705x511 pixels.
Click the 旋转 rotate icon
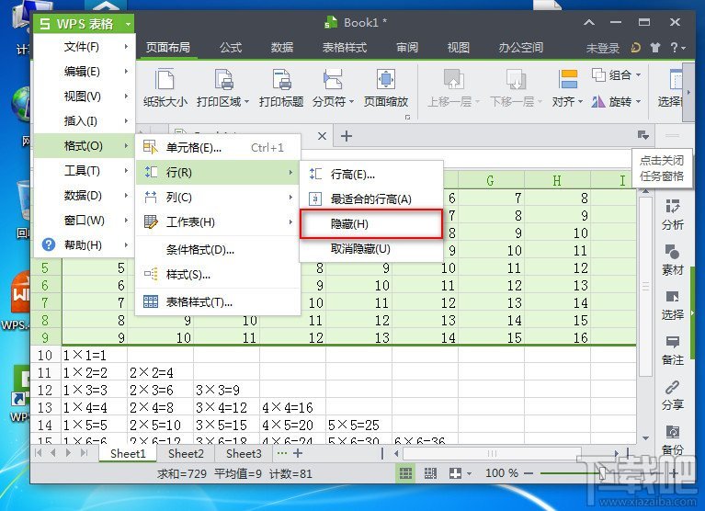click(598, 102)
